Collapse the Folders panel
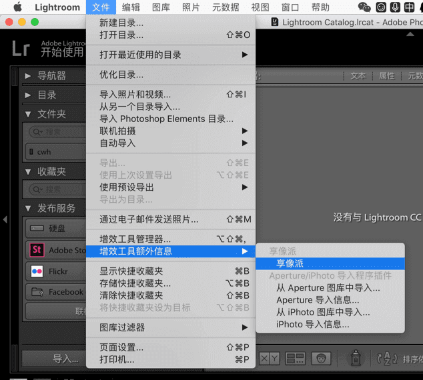This screenshot has width=423, height=380. (28, 114)
